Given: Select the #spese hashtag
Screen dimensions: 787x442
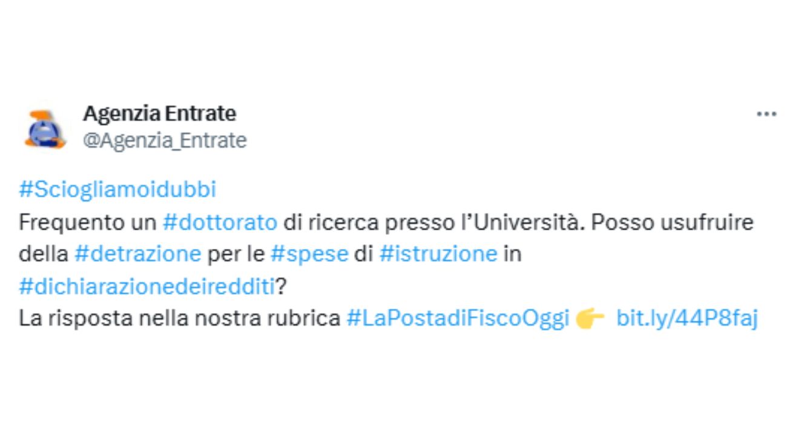Looking at the screenshot, I should 309,254.
